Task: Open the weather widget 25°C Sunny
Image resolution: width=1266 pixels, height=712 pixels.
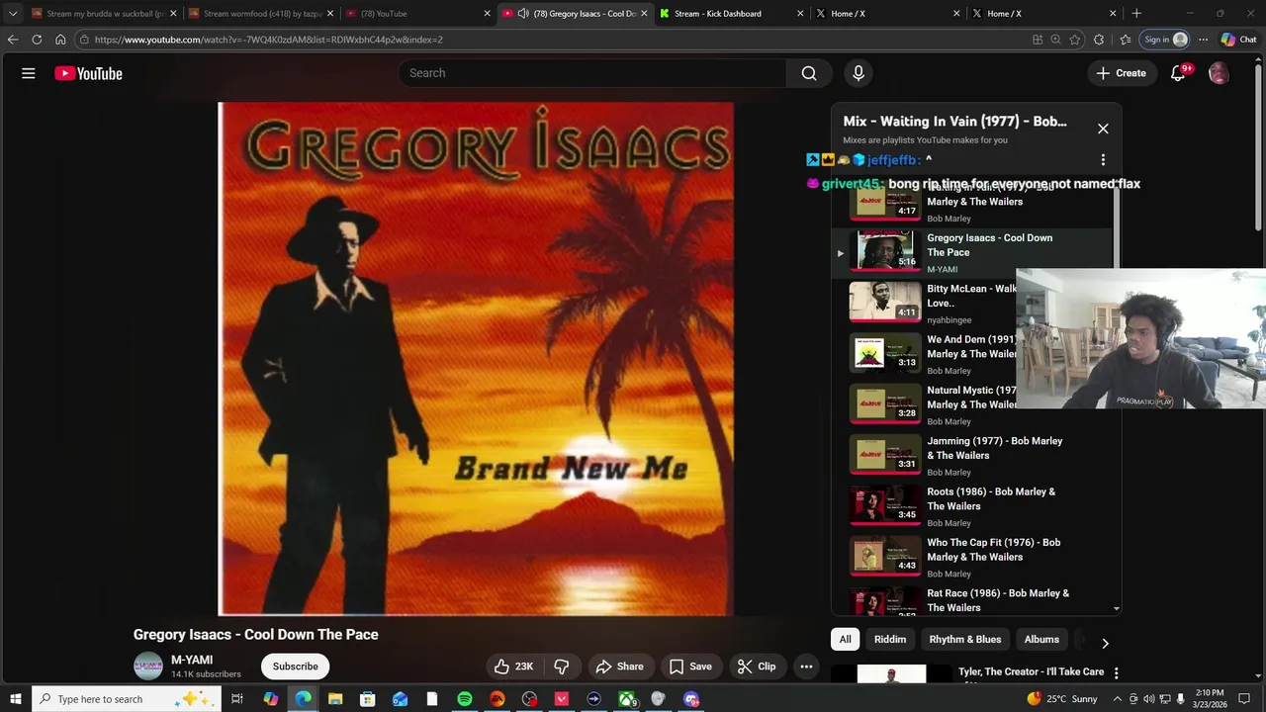Action: pos(1063,699)
